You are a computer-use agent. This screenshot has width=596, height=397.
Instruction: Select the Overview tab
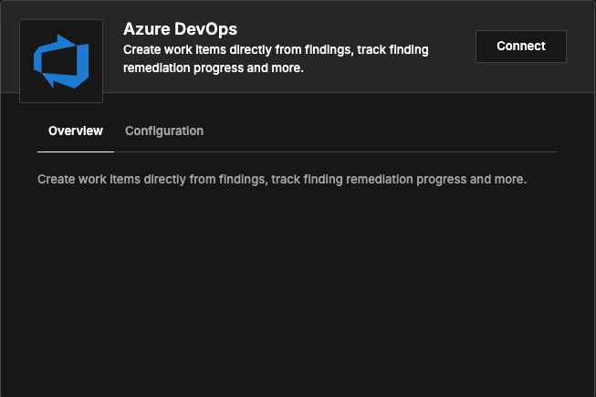click(76, 131)
